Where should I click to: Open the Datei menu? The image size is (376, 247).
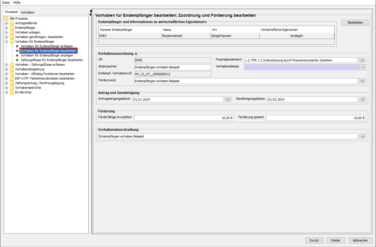click(6, 3)
